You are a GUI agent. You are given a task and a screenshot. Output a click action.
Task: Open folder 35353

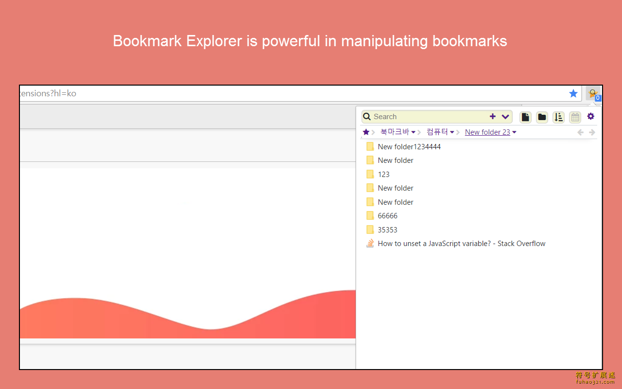coord(387,230)
